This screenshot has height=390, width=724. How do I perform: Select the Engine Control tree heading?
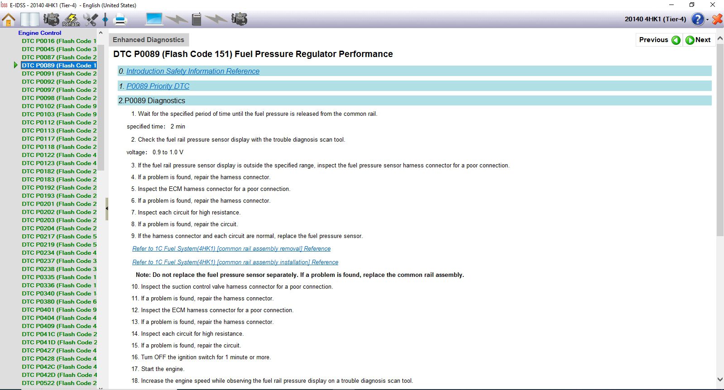tap(40, 33)
